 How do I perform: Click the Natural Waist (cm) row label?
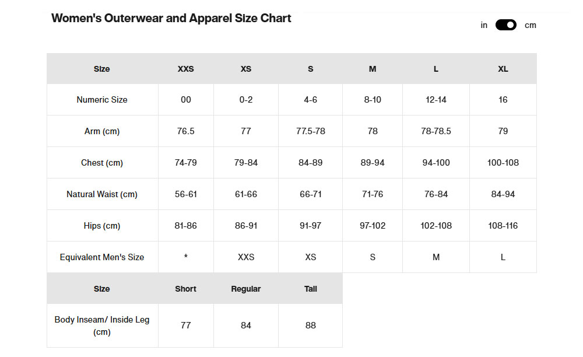coord(102,194)
